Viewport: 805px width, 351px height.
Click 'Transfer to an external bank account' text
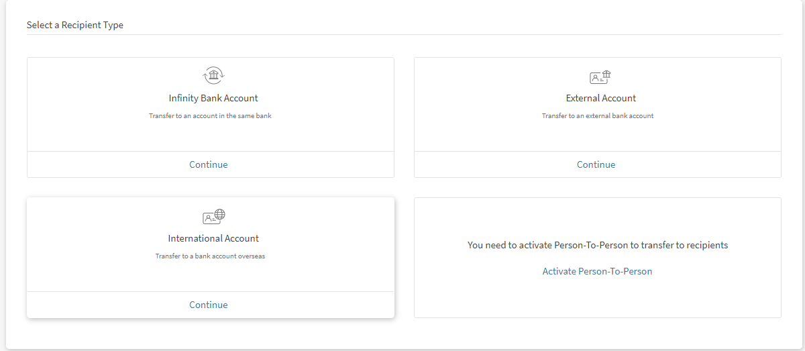pyautogui.click(x=597, y=115)
